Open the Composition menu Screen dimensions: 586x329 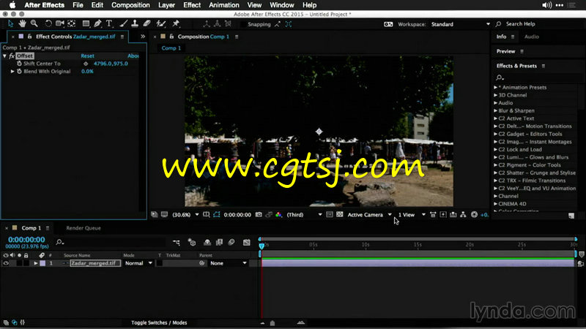tap(130, 5)
